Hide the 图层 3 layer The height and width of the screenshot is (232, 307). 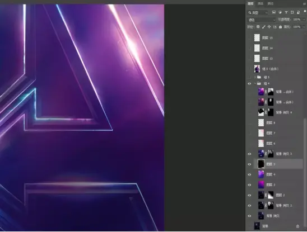click(x=249, y=185)
